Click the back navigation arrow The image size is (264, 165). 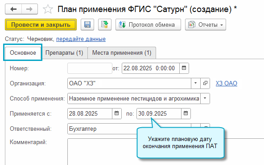click(x=13, y=9)
